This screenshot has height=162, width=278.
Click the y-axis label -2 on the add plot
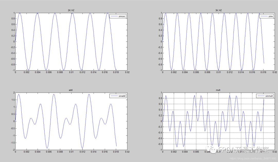pyautogui.click(x=13, y=150)
